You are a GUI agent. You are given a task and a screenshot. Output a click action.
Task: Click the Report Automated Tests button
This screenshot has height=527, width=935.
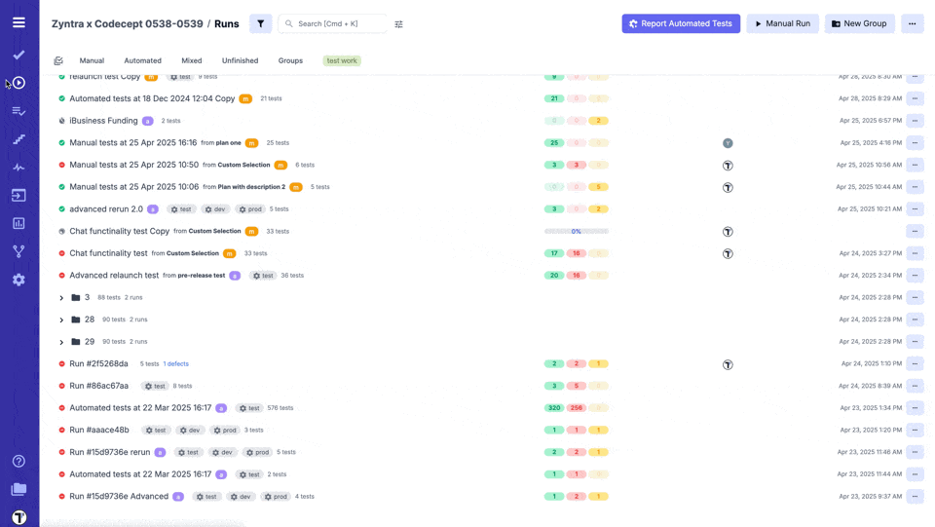coord(681,23)
